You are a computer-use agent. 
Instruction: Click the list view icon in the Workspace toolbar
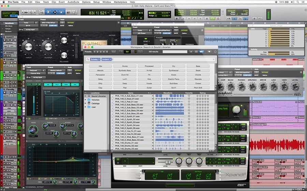[196, 52]
